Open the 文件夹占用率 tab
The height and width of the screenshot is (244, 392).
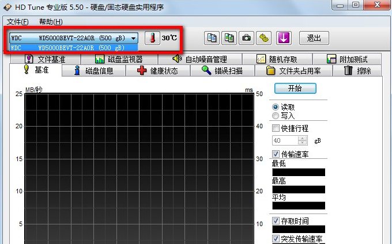[293, 71]
